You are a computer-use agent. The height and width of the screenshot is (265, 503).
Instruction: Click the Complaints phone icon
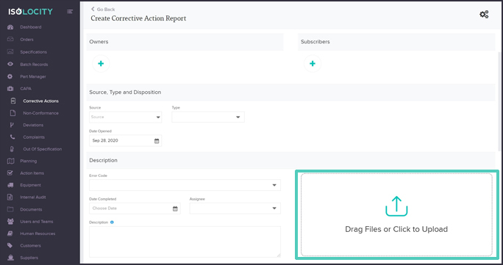tap(13, 137)
